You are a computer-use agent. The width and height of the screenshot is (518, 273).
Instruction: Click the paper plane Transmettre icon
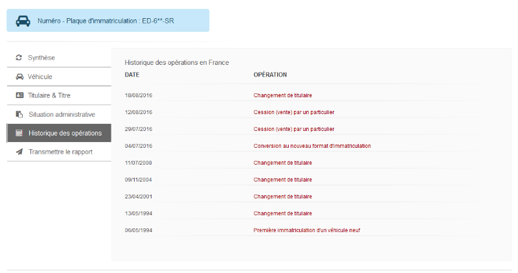[x=19, y=152]
